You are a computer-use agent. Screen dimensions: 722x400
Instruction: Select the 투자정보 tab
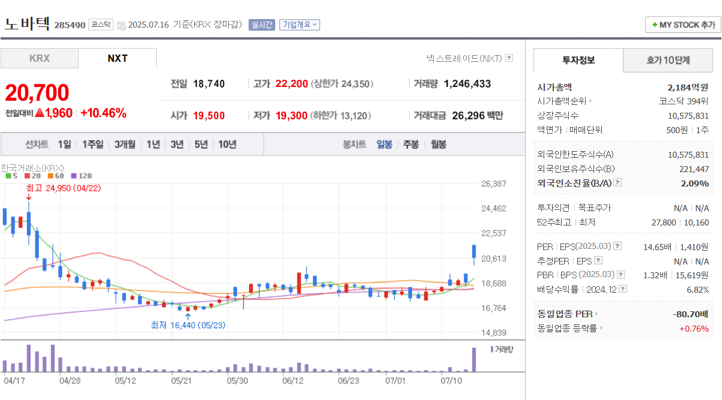click(x=578, y=60)
